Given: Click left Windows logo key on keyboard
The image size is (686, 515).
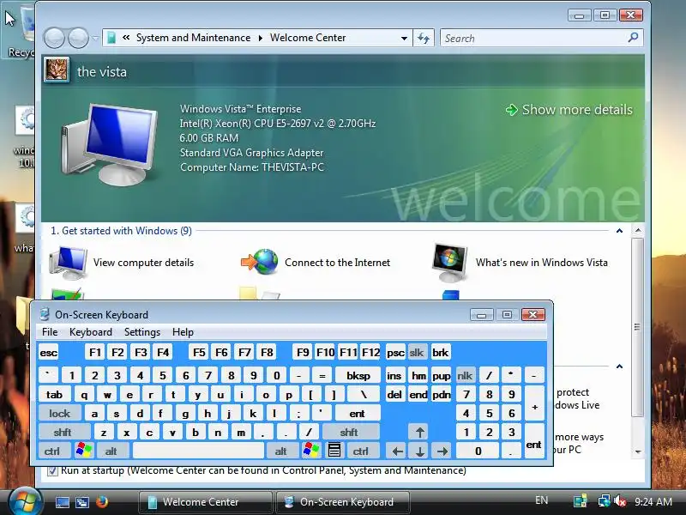Looking at the screenshot, I should (84, 451).
